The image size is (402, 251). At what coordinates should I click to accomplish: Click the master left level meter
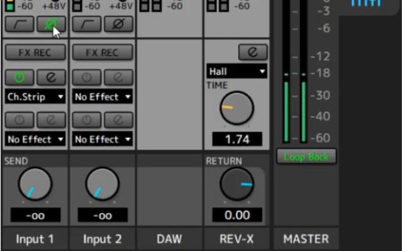coord(286,71)
